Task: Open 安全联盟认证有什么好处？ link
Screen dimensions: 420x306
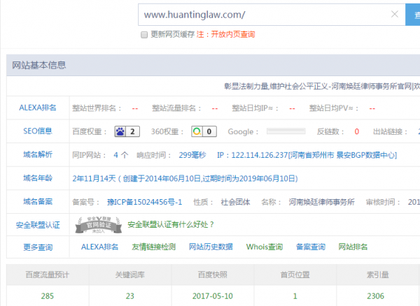Action: point(171,224)
